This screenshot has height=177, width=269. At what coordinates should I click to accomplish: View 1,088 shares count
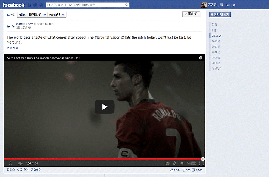pyautogui.click(x=197, y=170)
